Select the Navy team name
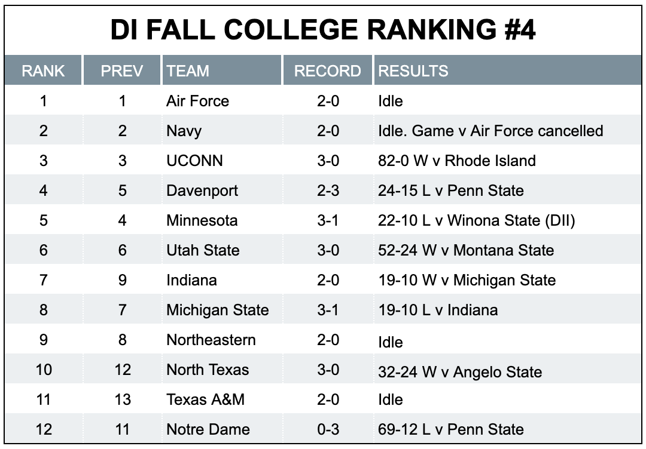Screen dimensions: 646x449 coord(184,131)
